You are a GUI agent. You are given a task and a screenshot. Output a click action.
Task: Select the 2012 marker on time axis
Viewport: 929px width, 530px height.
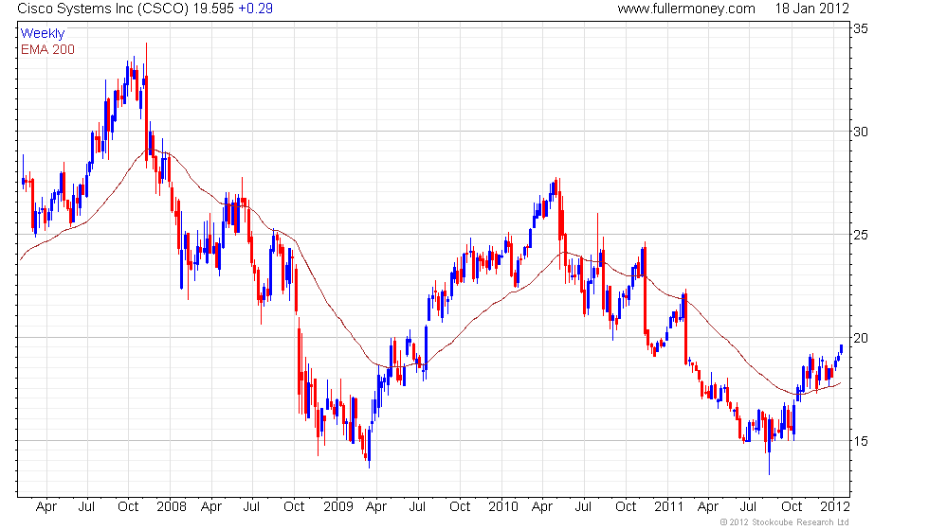[835, 507]
